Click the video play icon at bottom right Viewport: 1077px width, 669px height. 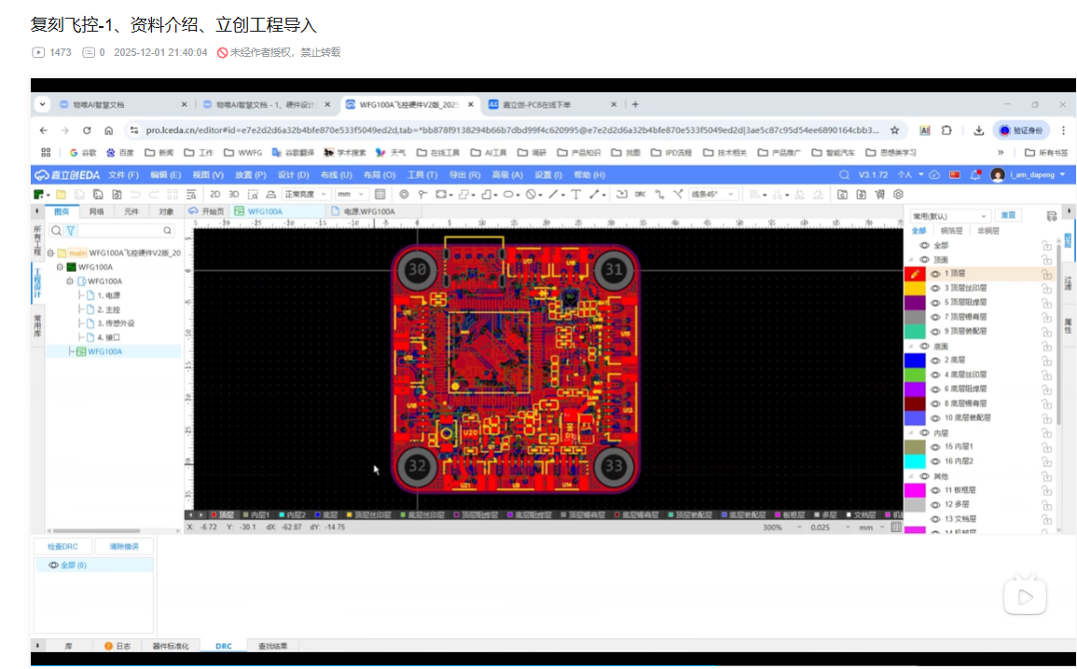[1024, 596]
